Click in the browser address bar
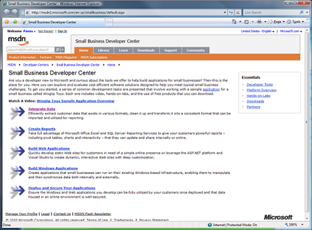This screenshot has width=312, height=230. 125,13
